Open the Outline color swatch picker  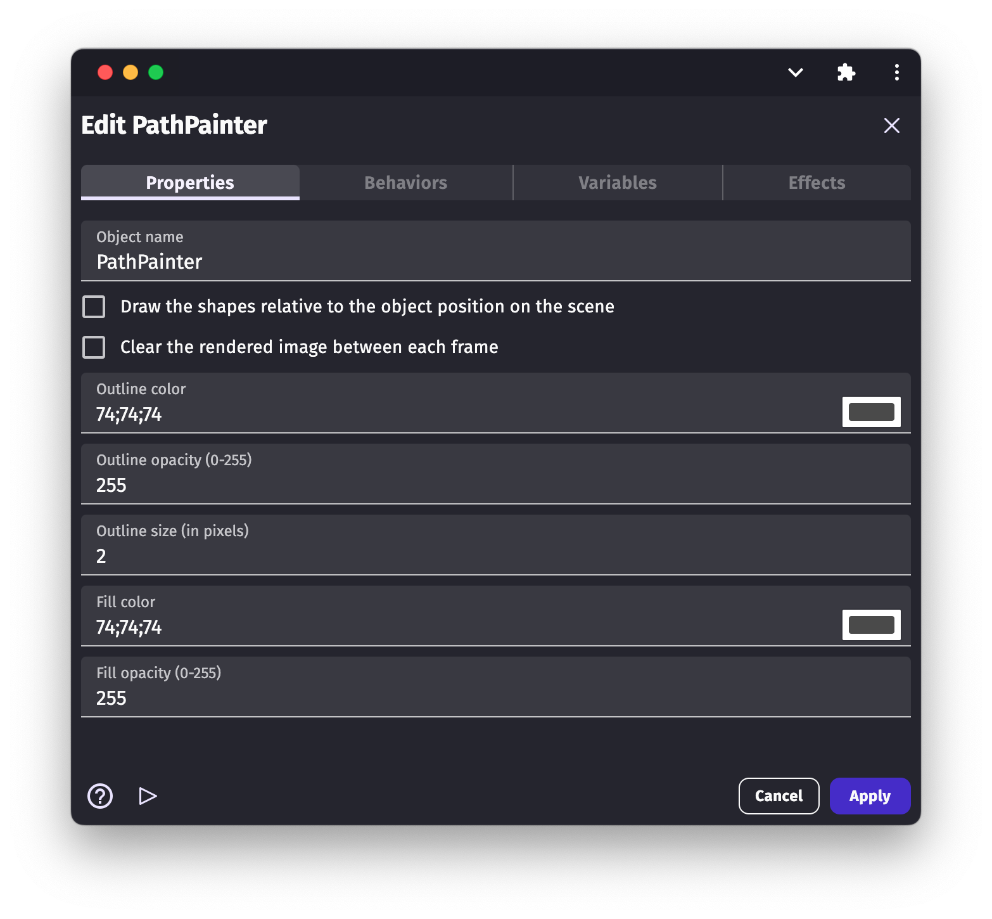tap(871, 412)
